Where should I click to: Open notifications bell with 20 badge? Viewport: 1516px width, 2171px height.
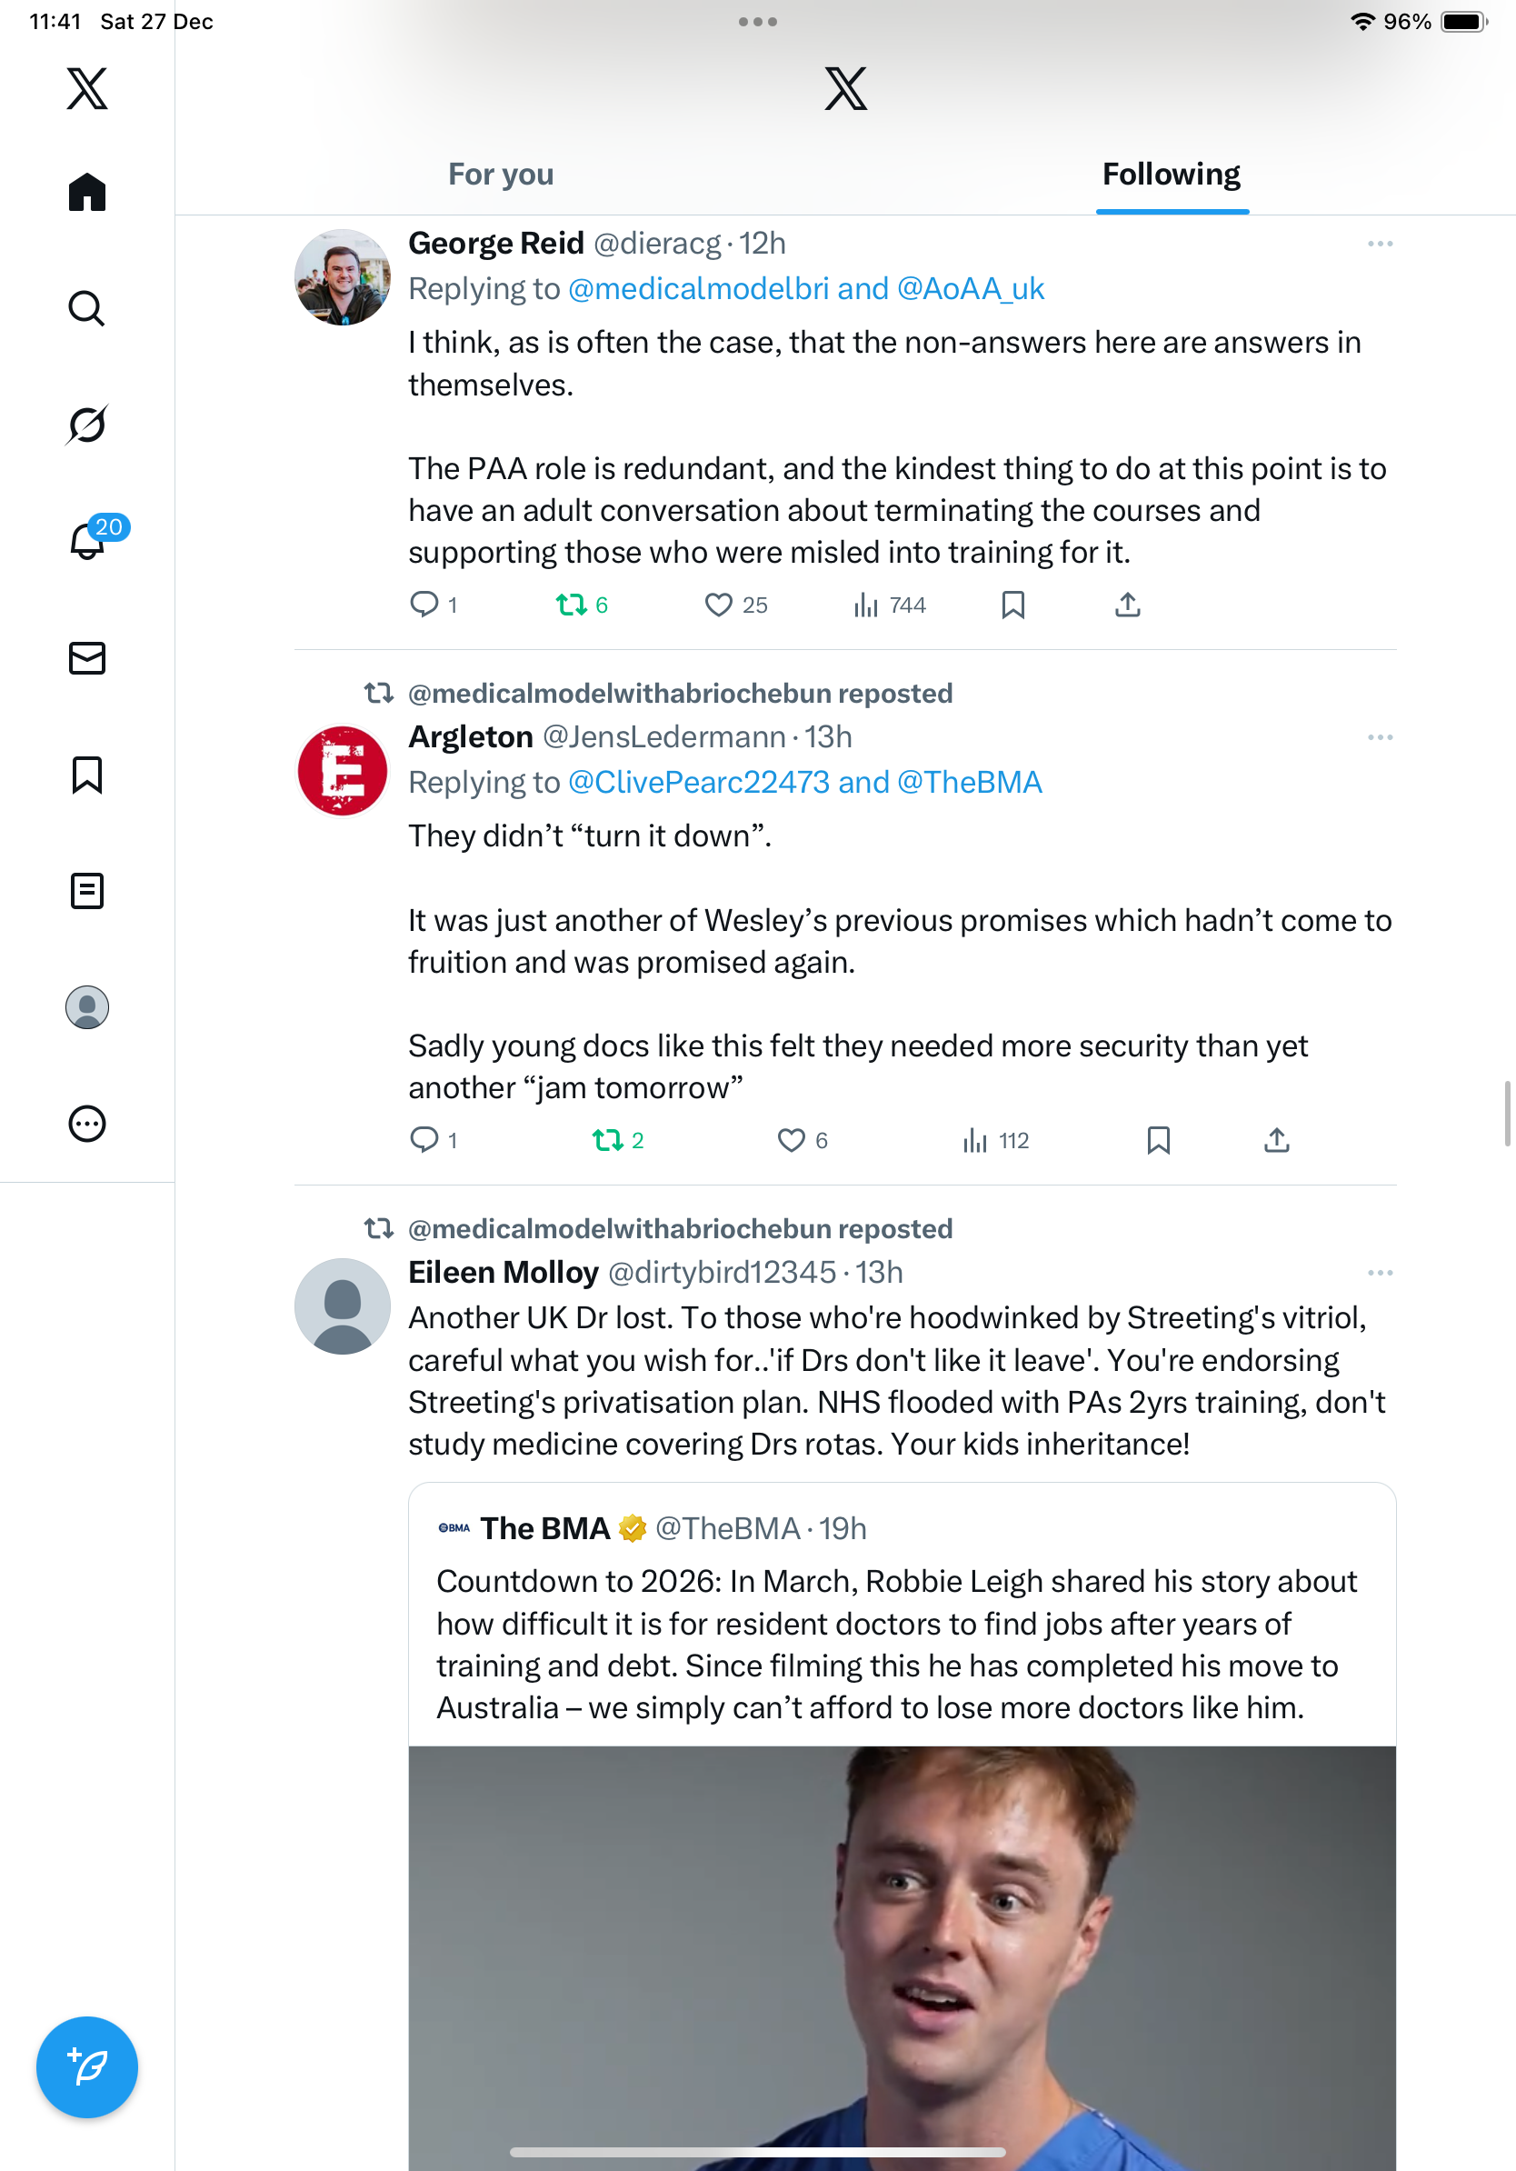(x=87, y=541)
